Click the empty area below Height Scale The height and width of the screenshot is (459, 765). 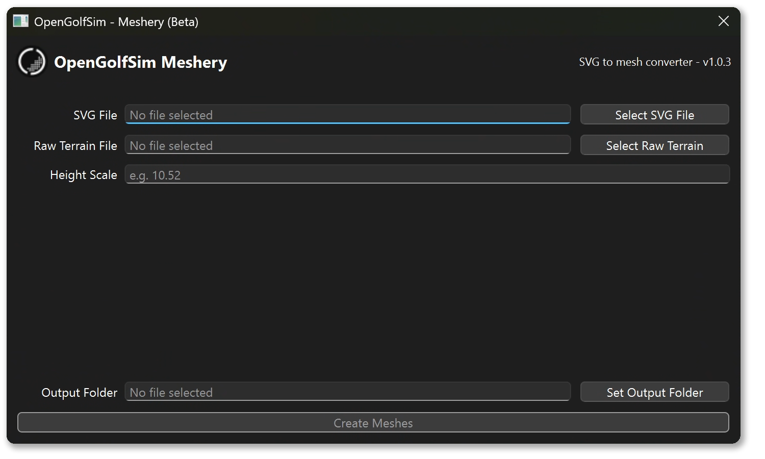[x=373, y=280]
